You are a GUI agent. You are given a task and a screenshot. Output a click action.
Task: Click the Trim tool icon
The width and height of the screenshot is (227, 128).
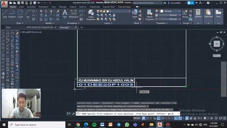click(51, 11)
